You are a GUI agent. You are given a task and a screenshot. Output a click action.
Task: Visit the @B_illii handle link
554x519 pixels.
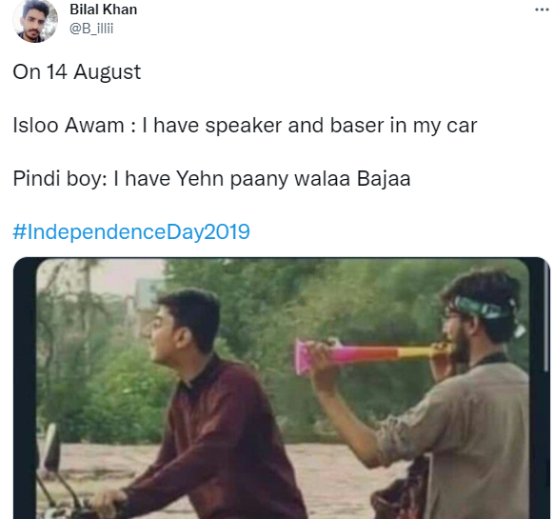(91, 29)
